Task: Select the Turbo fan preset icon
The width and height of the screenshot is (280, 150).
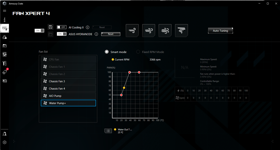Action: click(x=165, y=31)
